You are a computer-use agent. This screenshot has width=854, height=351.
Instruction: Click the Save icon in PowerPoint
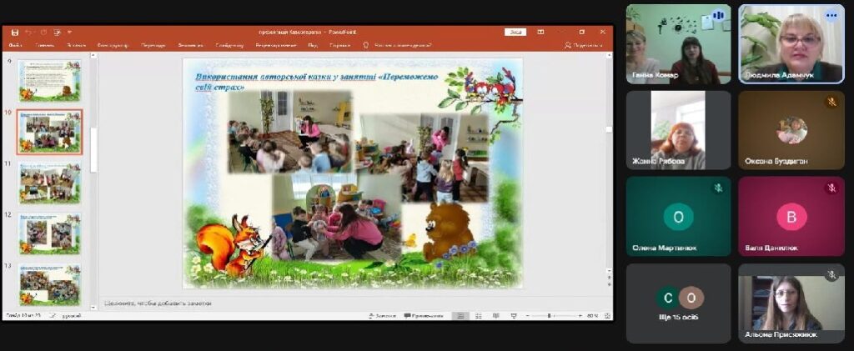click(x=15, y=33)
